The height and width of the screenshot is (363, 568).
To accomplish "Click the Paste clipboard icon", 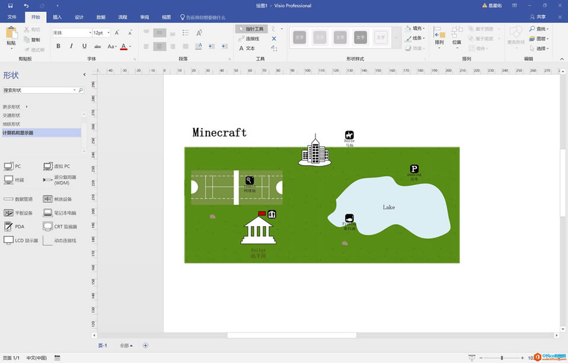I will point(11,33).
